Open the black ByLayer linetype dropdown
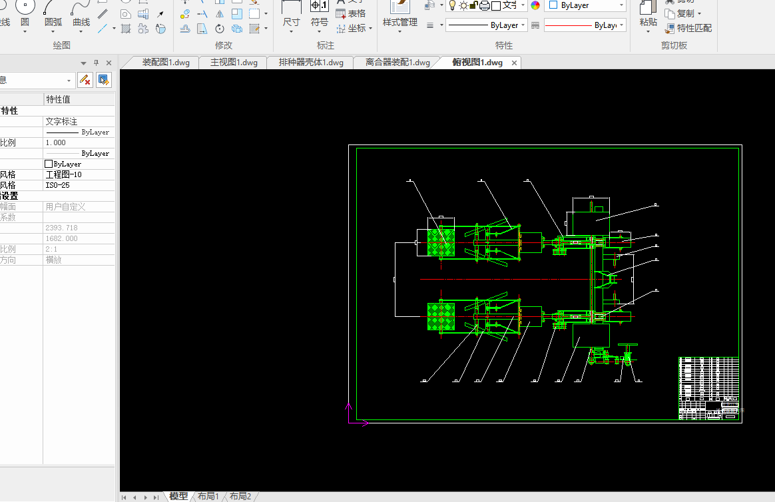Viewport: 775px width, 502px height. coord(486,25)
